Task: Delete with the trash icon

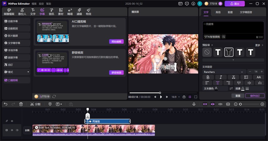Action: click(x=21, y=104)
